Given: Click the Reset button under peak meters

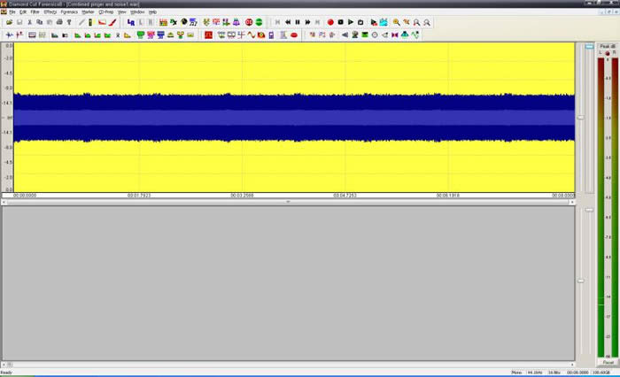Looking at the screenshot, I should tap(608, 362).
